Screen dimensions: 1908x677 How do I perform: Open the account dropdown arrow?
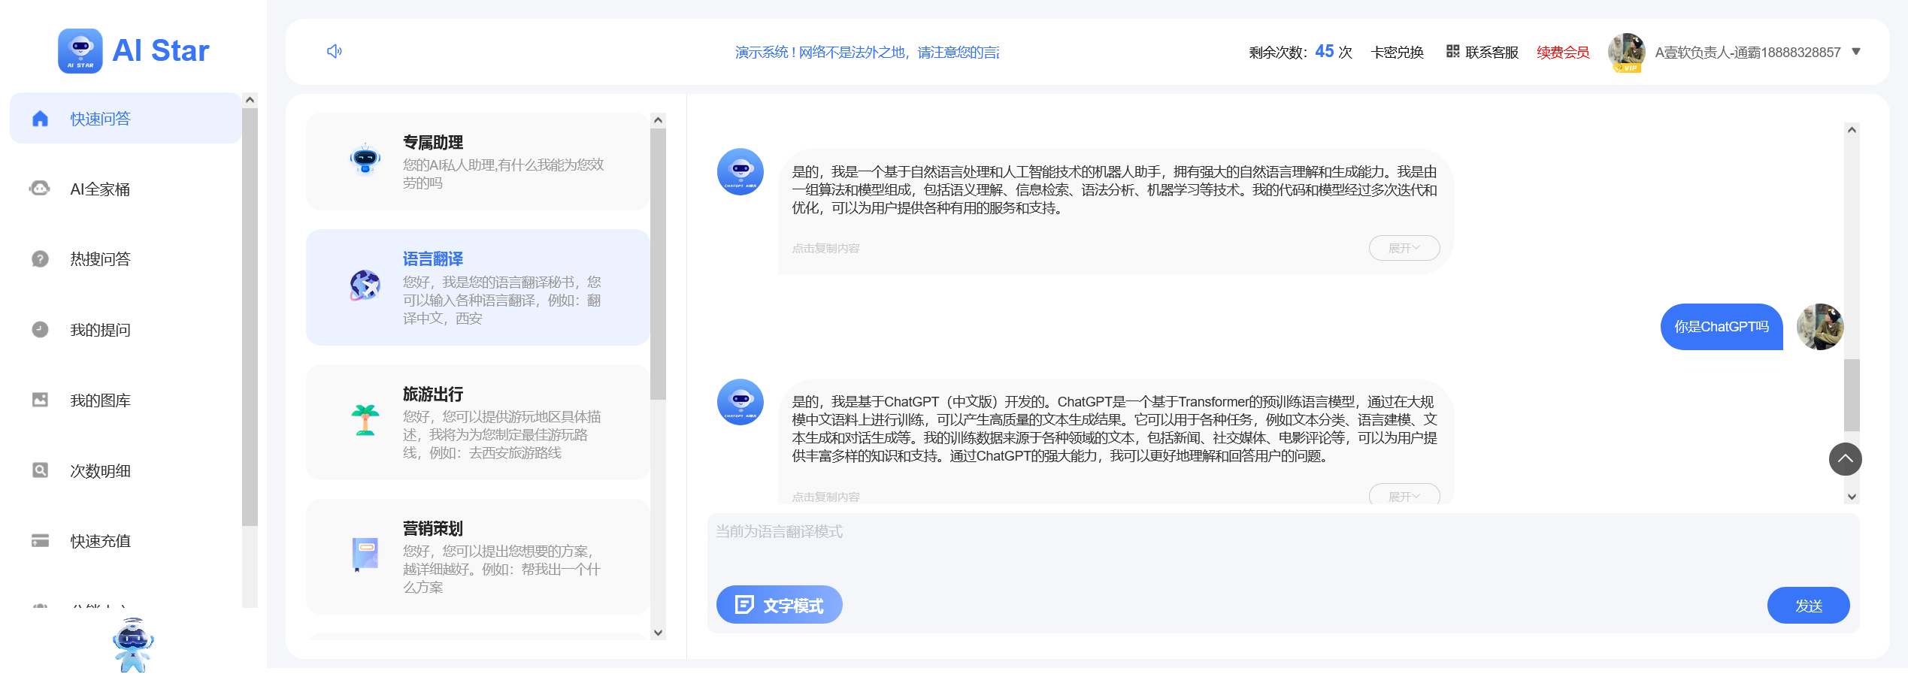[1857, 52]
